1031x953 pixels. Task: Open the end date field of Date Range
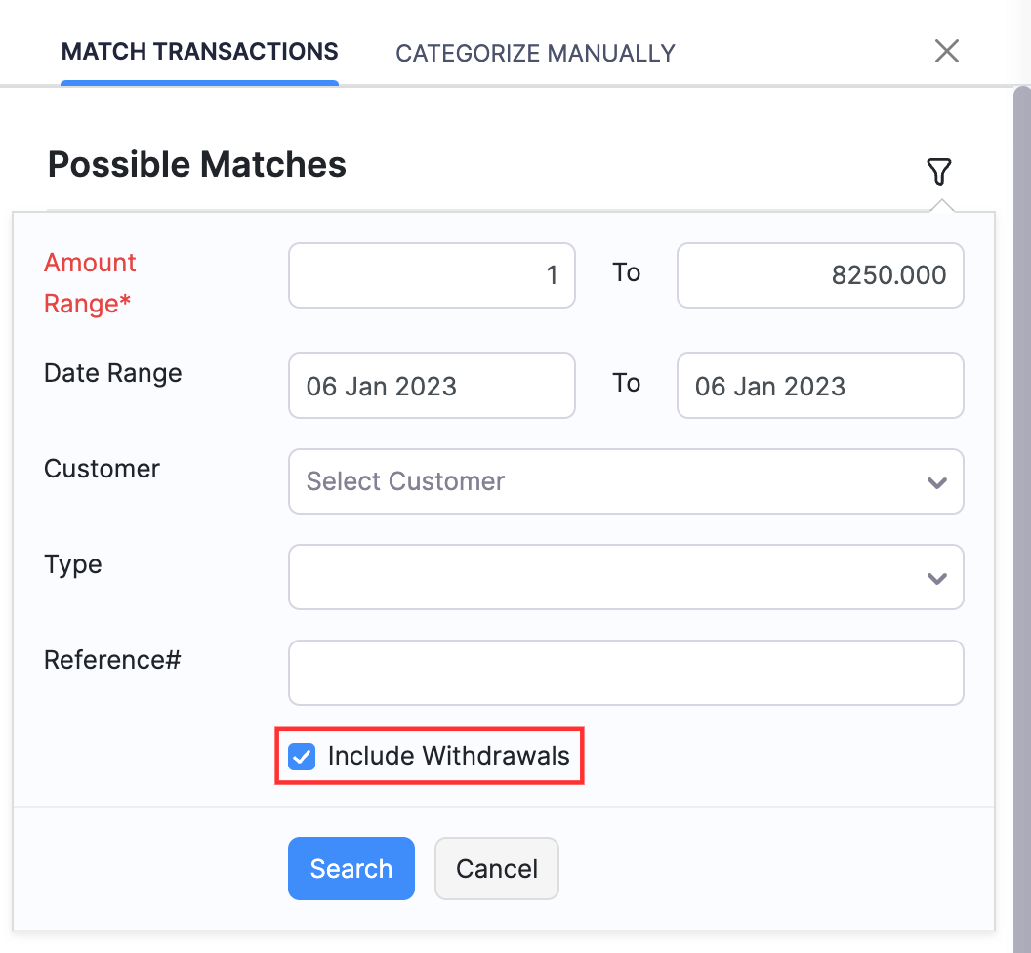819,386
